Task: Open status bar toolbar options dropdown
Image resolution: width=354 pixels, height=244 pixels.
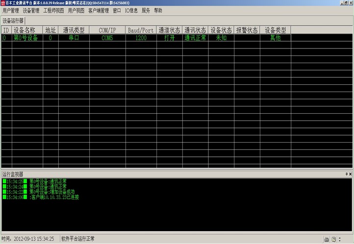Action: [340, 240]
